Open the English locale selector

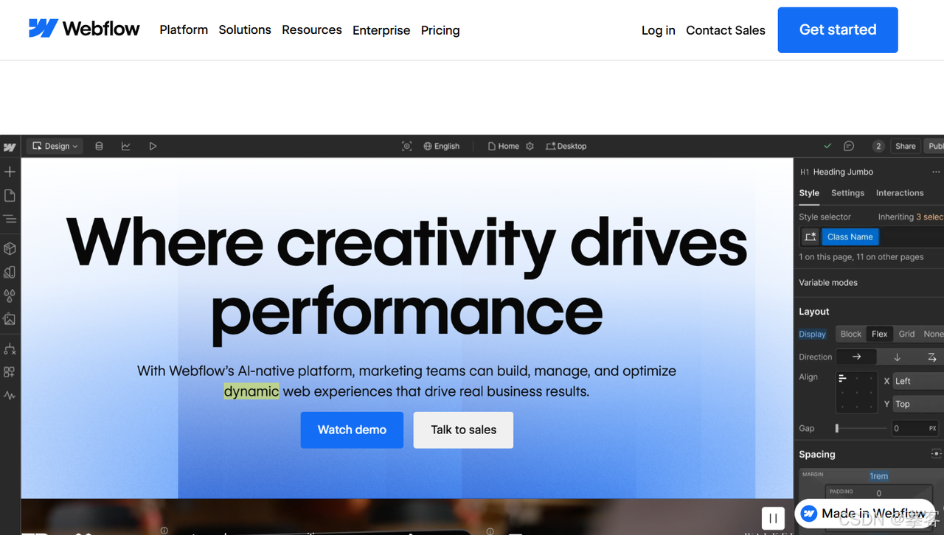(x=441, y=146)
